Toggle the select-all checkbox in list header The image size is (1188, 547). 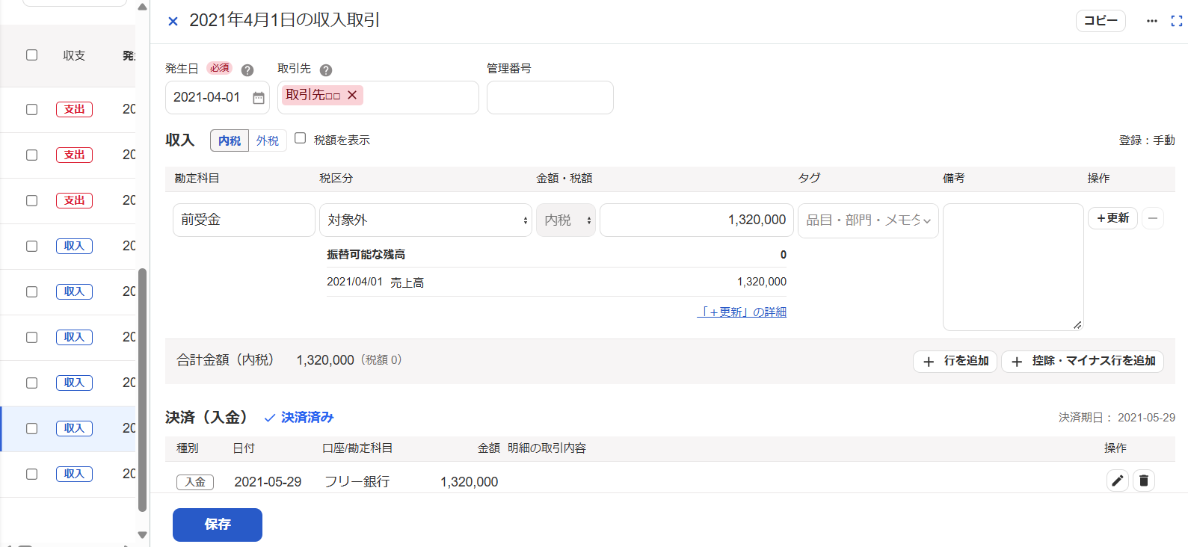[x=31, y=55]
